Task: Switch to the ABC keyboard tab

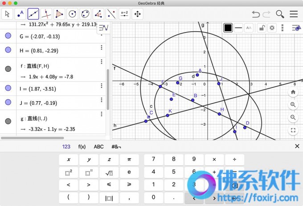Action: 98,147
